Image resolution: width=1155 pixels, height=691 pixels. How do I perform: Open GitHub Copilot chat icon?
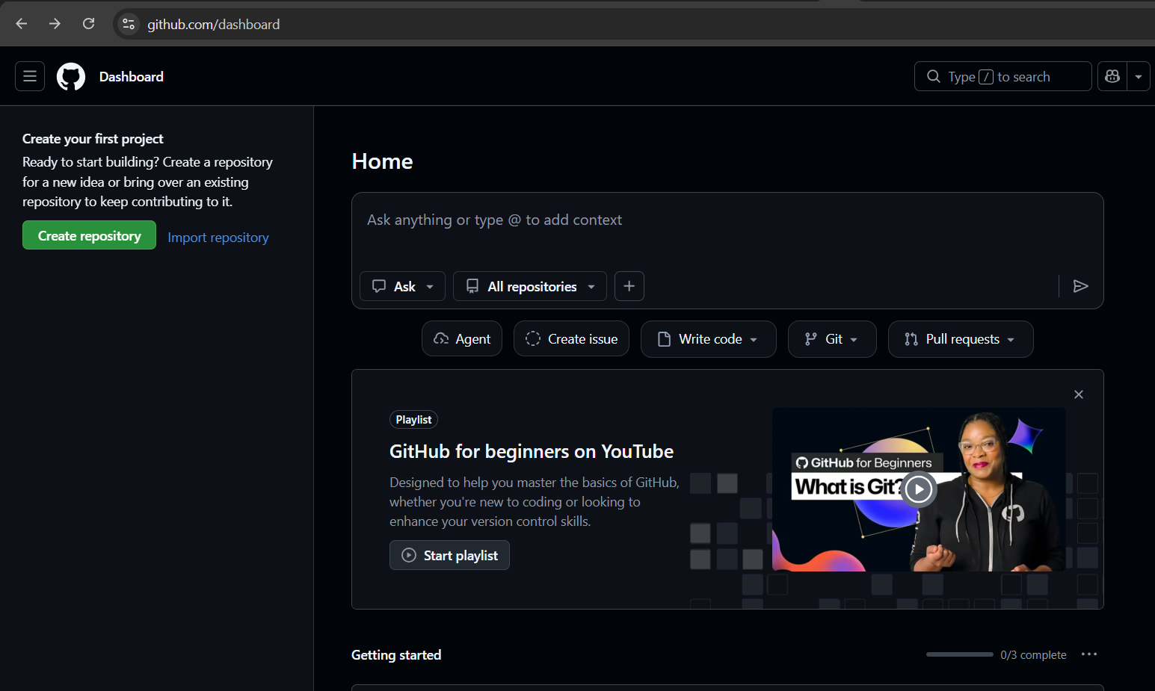click(x=1112, y=76)
